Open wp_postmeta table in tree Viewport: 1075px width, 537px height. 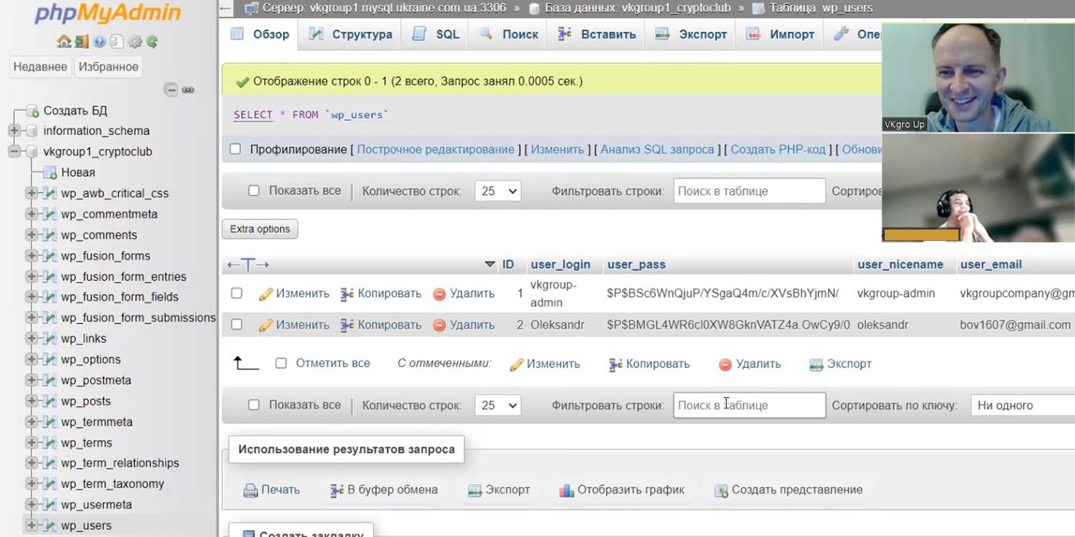click(x=96, y=381)
